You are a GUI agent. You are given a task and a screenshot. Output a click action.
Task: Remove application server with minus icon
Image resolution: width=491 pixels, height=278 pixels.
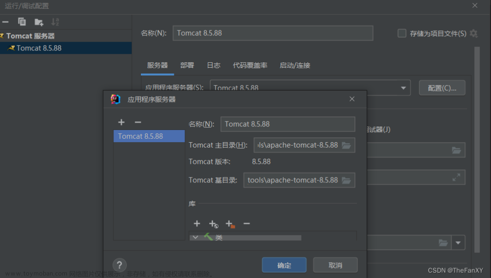[138, 122]
